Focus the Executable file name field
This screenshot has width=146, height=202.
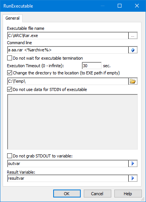coord(68,35)
